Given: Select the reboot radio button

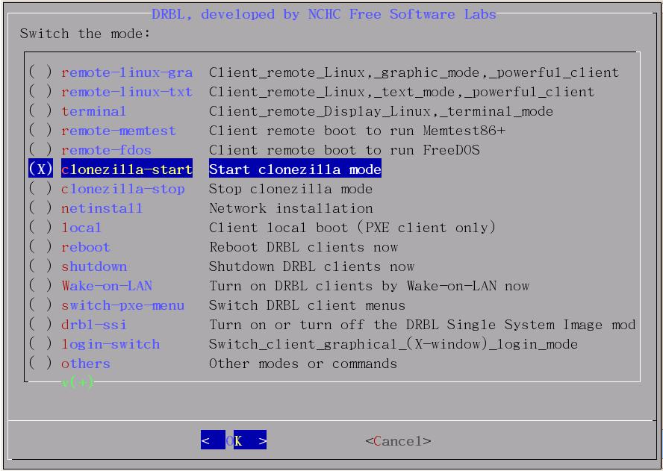Looking at the screenshot, I should click(x=40, y=247).
